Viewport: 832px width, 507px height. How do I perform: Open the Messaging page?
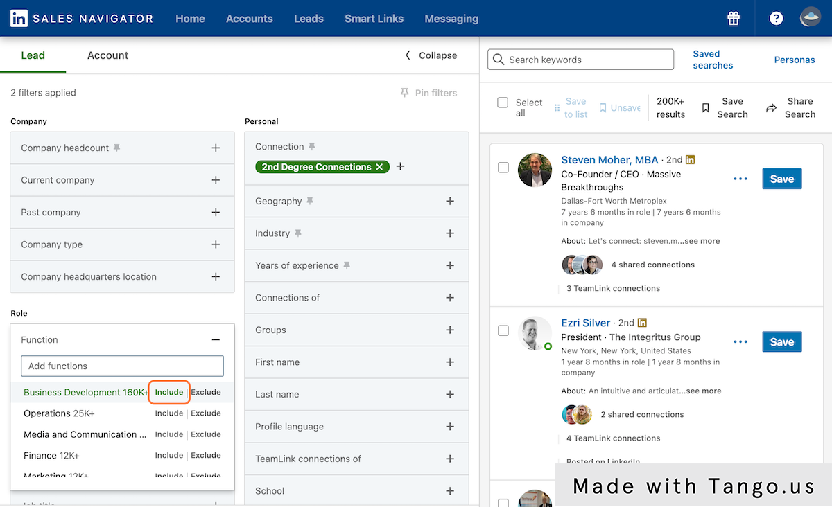(451, 19)
